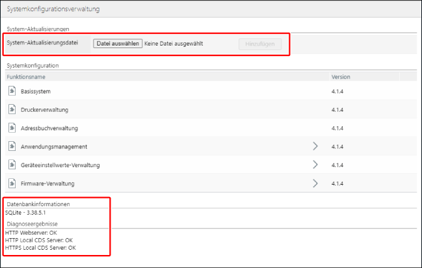Click the Hinzufügen button
Image resolution: width=422 pixels, height=268 pixels.
pos(261,44)
